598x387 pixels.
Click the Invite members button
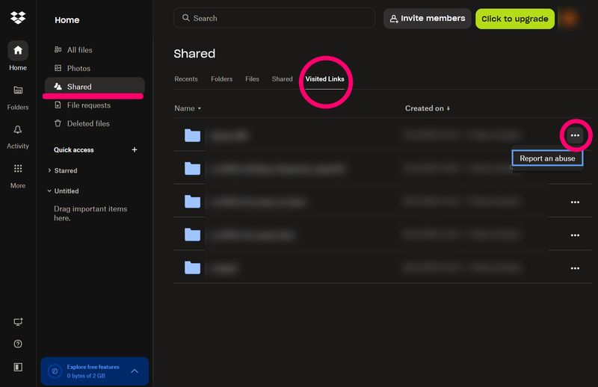click(427, 19)
